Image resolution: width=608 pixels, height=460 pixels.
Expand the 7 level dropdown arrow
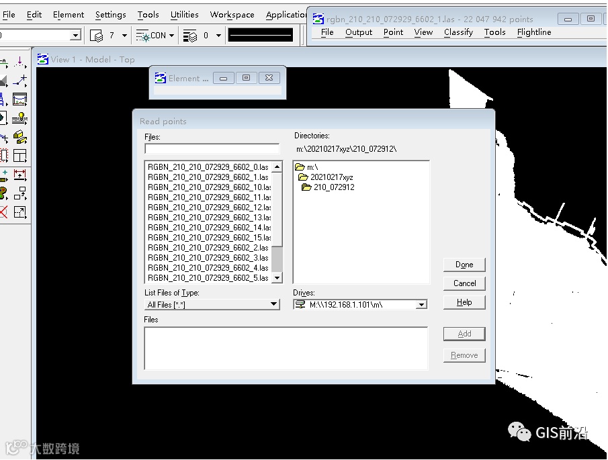tap(124, 36)
